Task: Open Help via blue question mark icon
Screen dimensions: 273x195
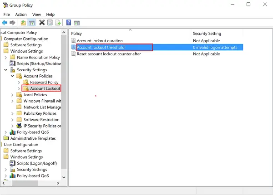Action: 69,23
